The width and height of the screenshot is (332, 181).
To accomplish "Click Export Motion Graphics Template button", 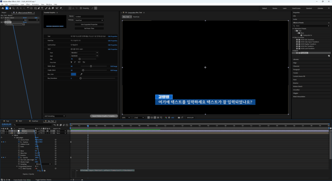I will 104,116.
